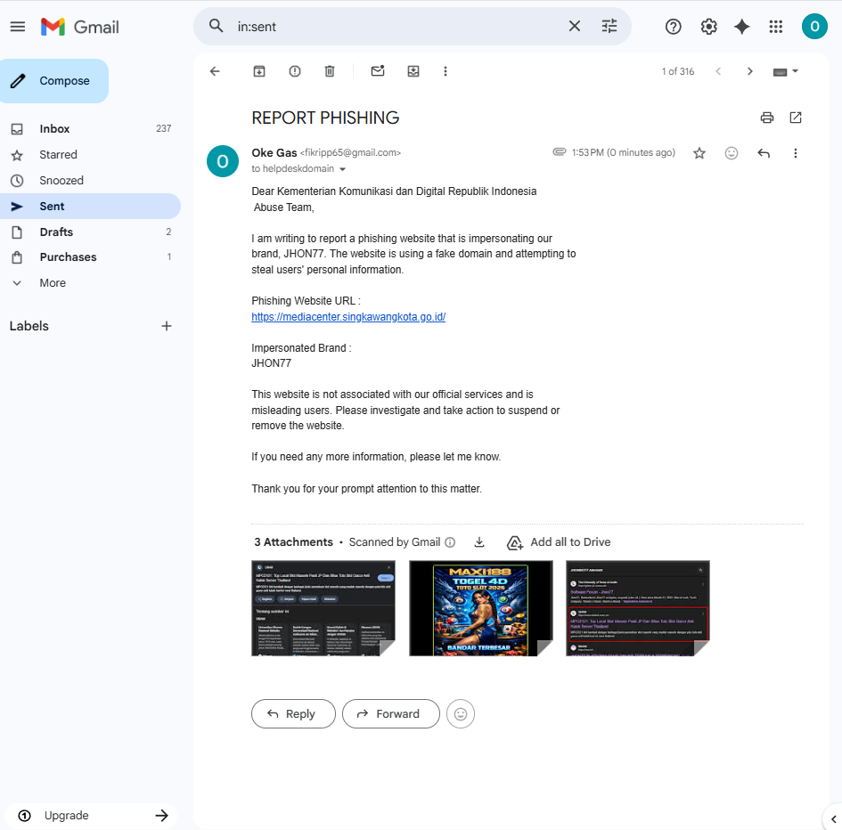This screenshot has height=830, width=842.
Task: Open the third attachment with red box
Action: tap(638, 608)
